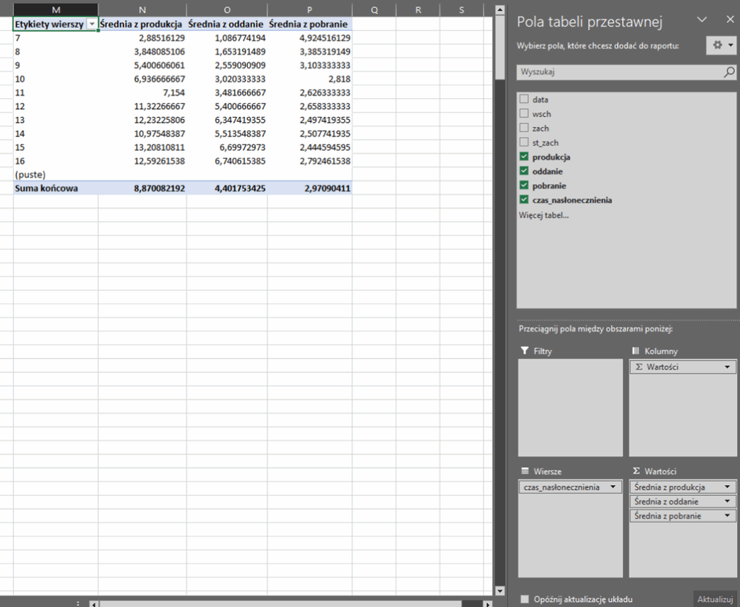Open the pivot fields settings gear menu
740x607 pixels.
click(x=720, y=45)
